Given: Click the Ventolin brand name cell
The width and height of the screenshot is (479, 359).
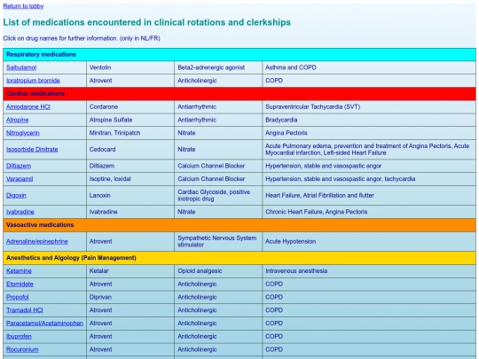Looking at the screenshot, I should (x=130, y=67).
